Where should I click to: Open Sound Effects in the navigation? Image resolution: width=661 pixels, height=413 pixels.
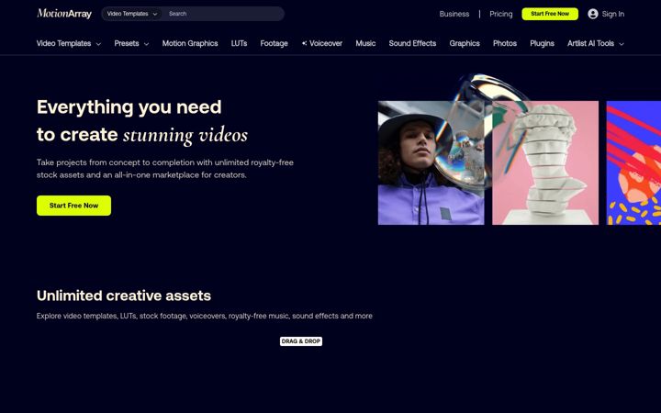coord(412,43)
